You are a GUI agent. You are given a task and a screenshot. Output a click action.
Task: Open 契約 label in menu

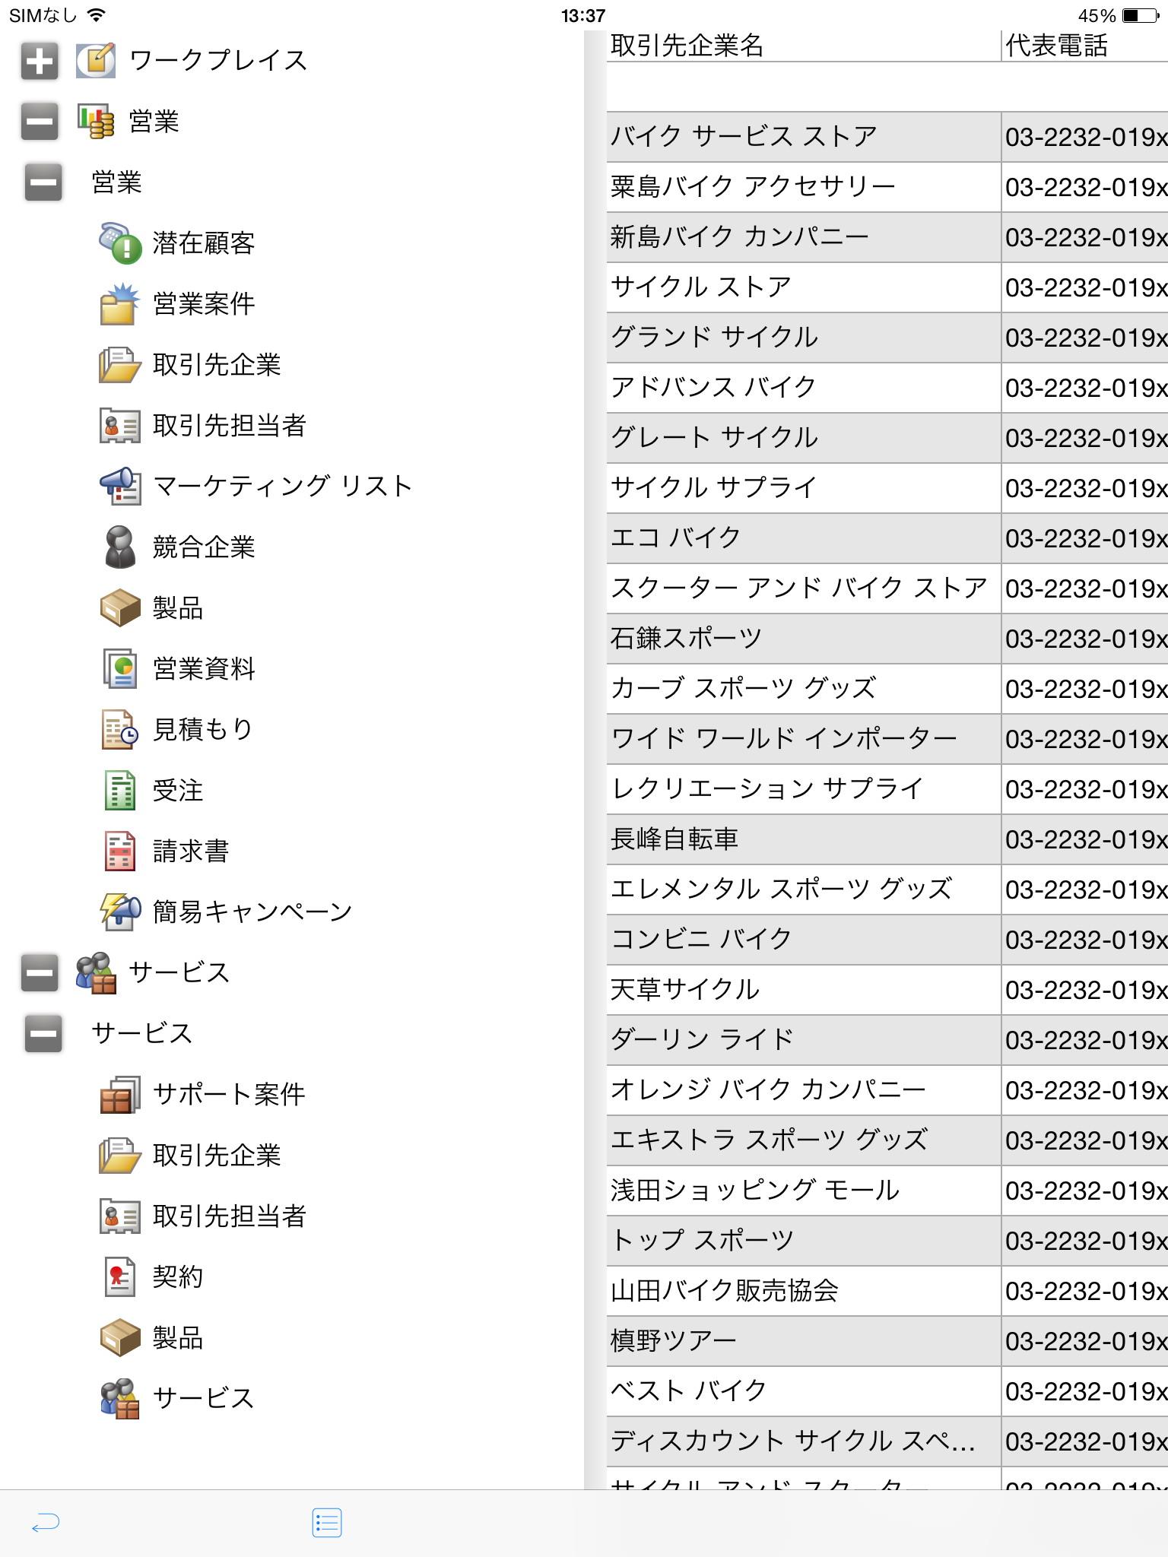178,1277
